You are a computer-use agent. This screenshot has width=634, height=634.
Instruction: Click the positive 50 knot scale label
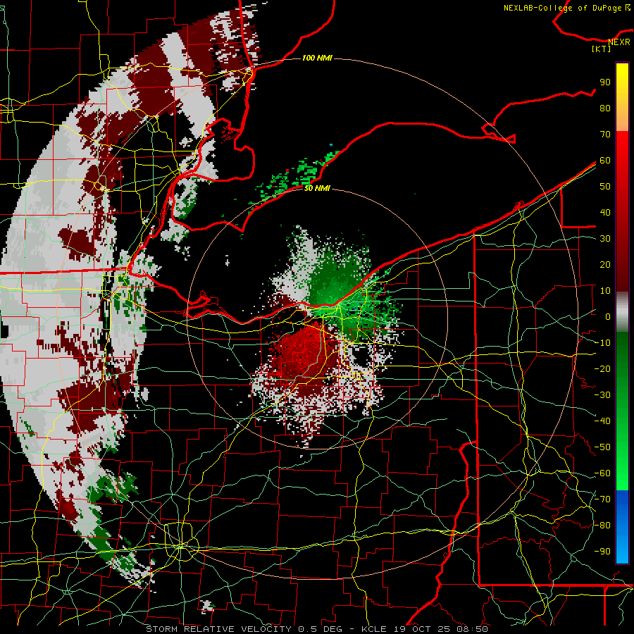click(605, 187)
